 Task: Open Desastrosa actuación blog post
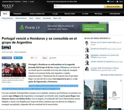pos(99,49)
